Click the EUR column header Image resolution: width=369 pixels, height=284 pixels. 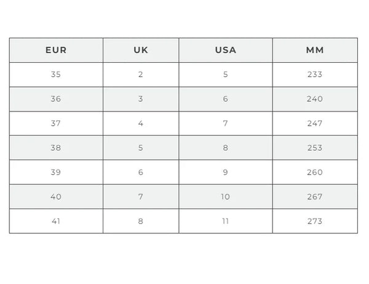(x=56, y=50)
